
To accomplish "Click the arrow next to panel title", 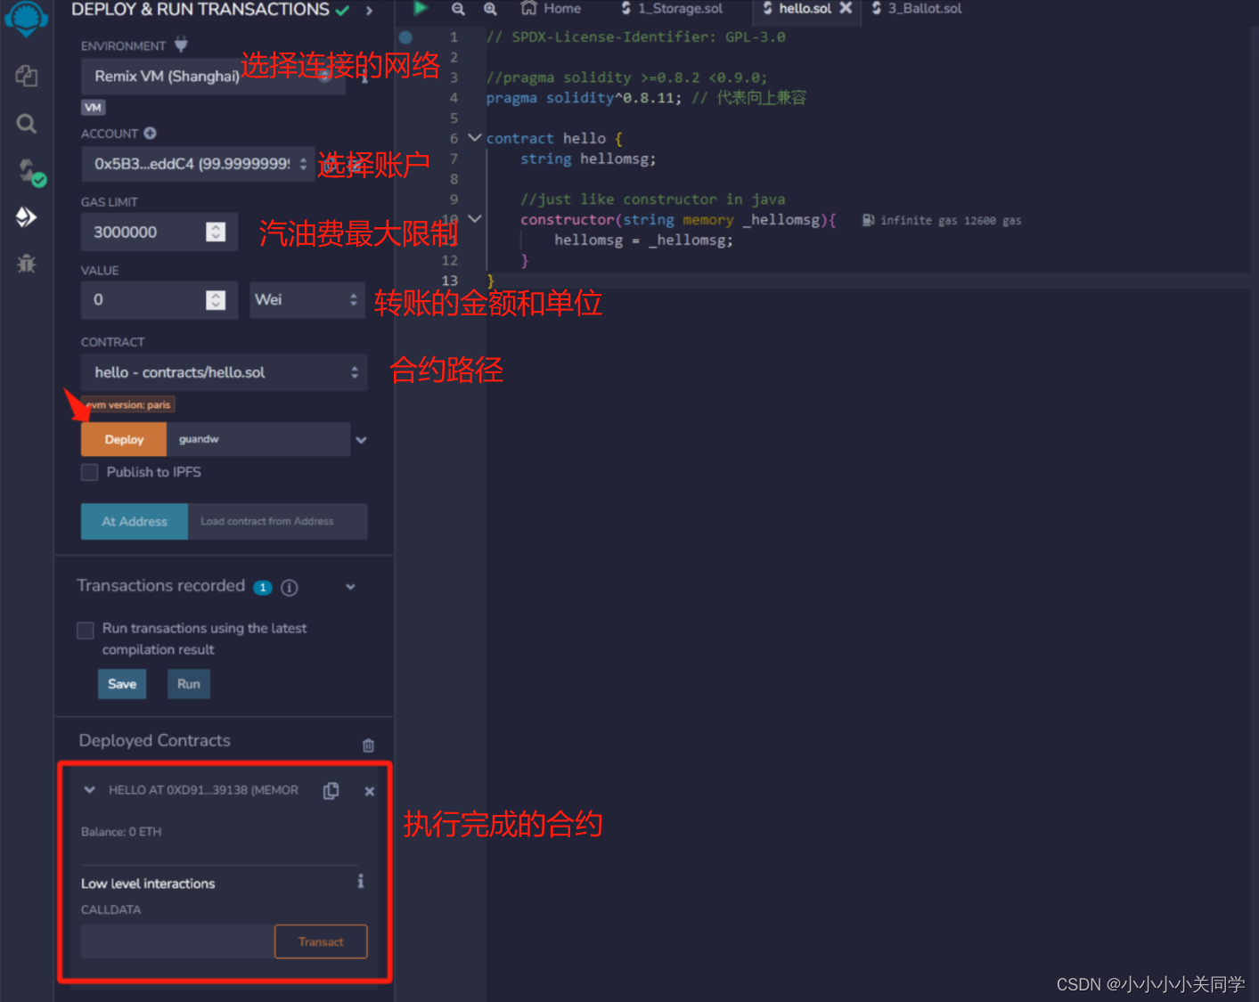I will 369,11.
